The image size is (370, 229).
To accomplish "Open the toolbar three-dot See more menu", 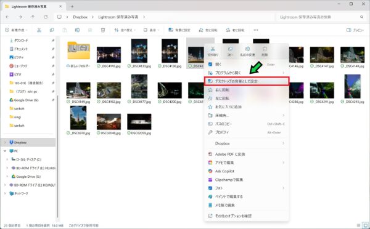I will tap(256, 30).
